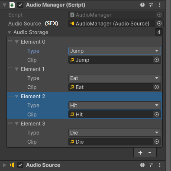Click the Audio Manager (Script) header title
This screenshot has width=171, height=171.
(x=55, y=5)
